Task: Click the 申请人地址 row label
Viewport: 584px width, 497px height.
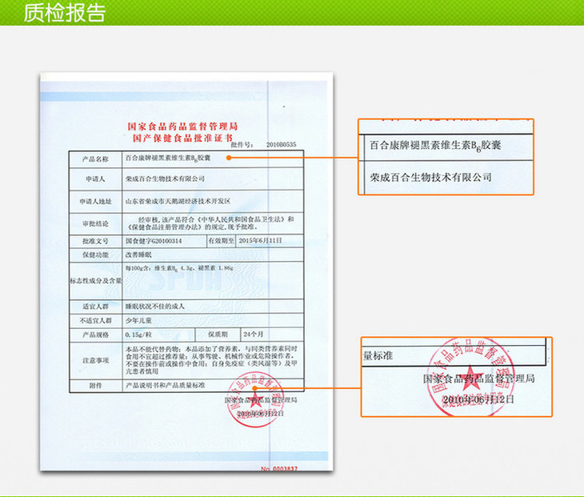Action: pos(95,201)
